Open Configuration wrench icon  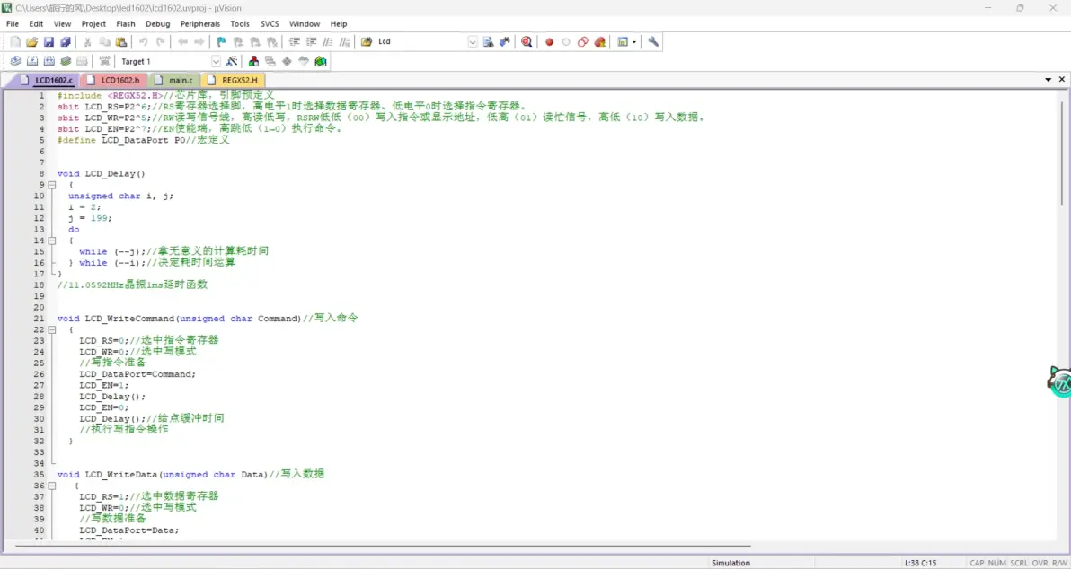(654, 41)
